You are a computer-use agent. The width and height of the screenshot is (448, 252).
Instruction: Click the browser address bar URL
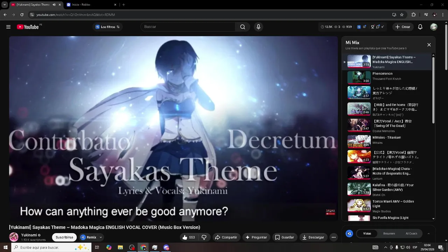76,15
